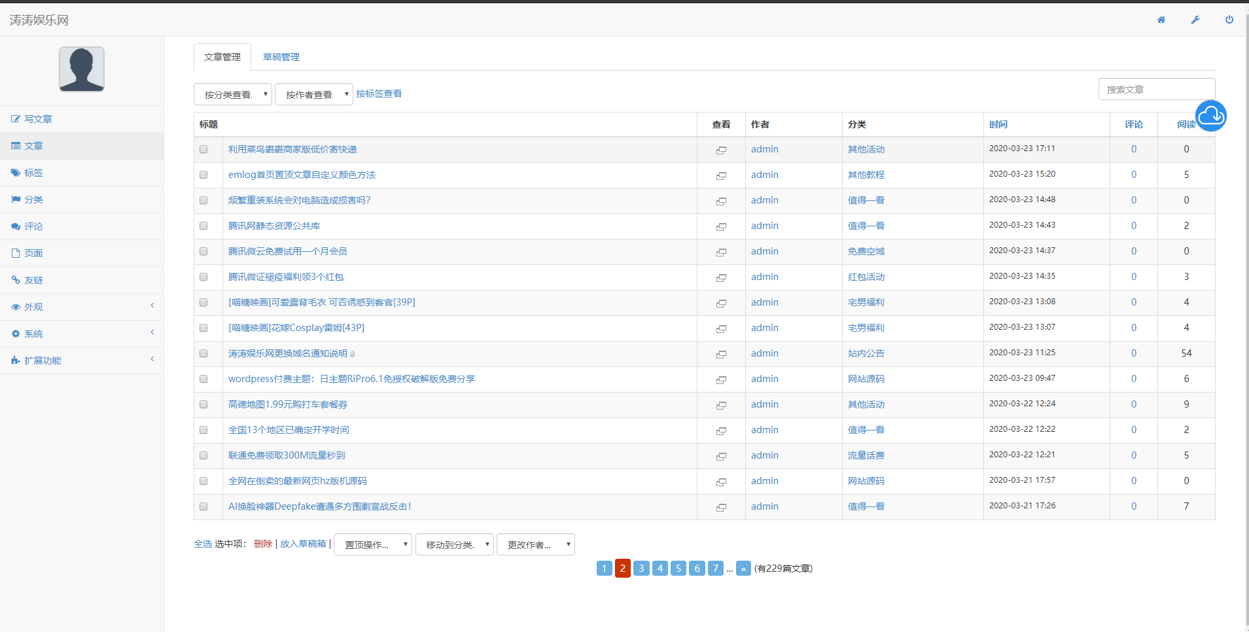The width and height of the screenshot is (1249, 632).
Task: Click the power logout icon
Action: [x=1229, y=20]
